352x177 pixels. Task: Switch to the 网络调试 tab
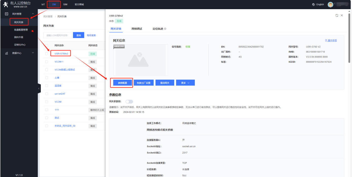tap(137, 29)
